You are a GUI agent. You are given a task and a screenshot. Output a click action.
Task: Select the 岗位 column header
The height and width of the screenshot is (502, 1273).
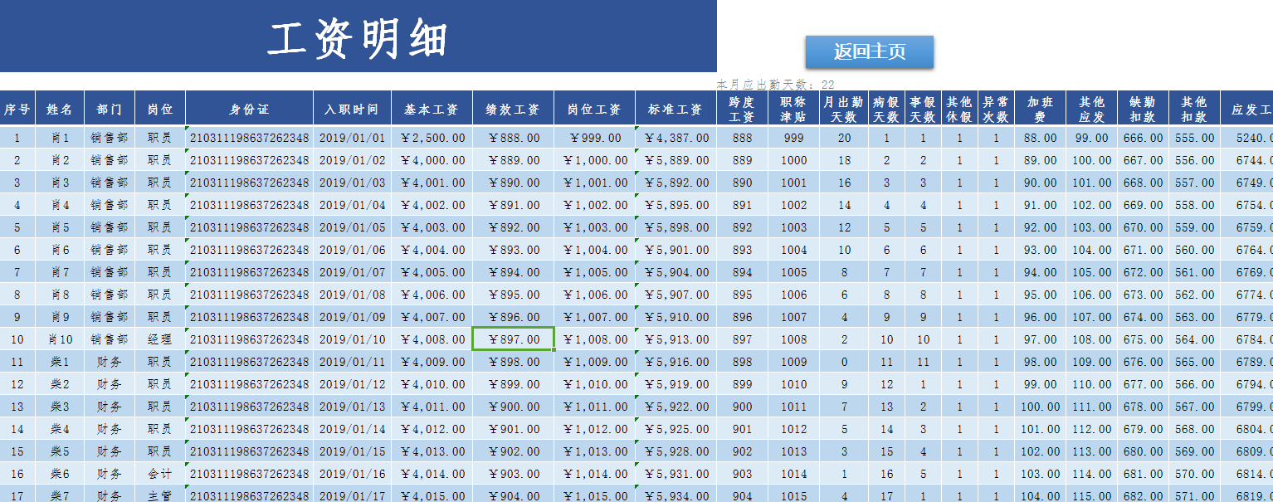tap(160, 109)
